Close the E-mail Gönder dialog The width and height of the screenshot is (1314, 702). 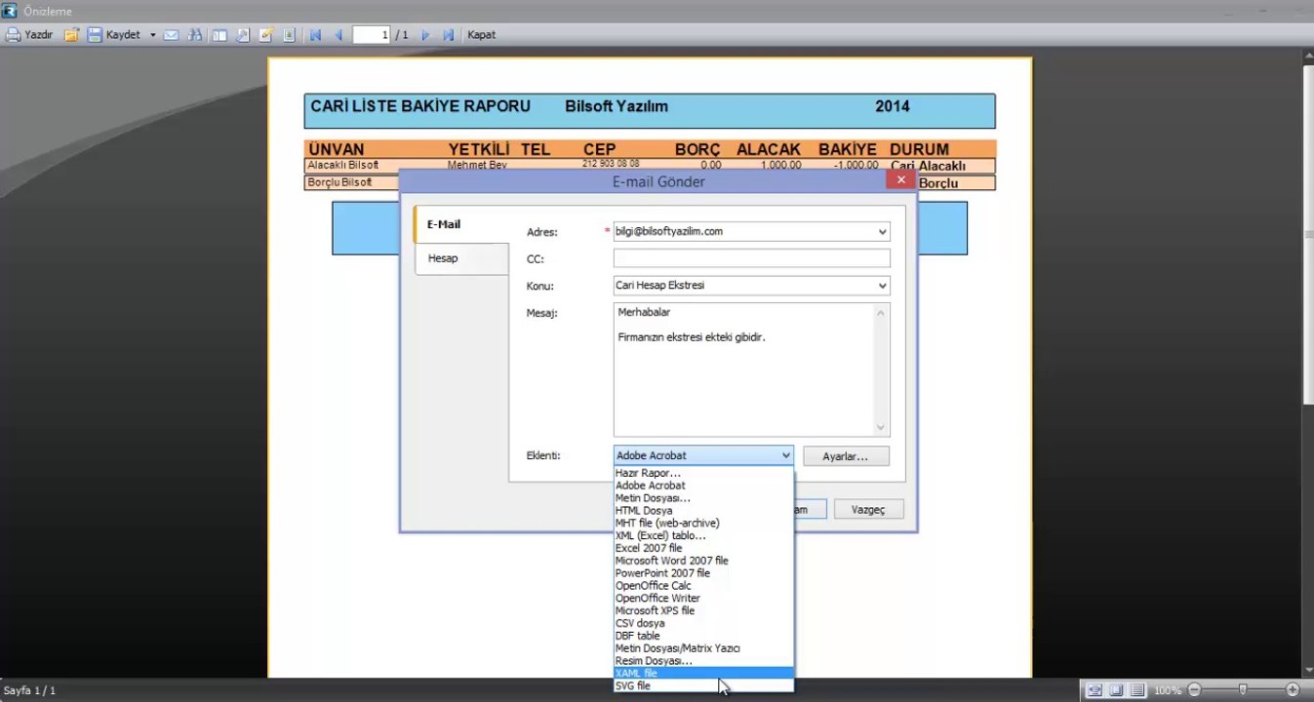900,180
